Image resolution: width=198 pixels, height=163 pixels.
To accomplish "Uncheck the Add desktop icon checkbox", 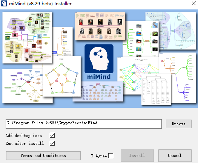I will pos(52,135).
